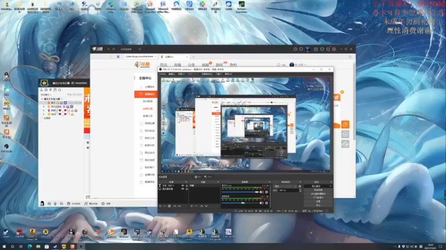Move source down arrow in OBS Sources panel

(179, 206)
